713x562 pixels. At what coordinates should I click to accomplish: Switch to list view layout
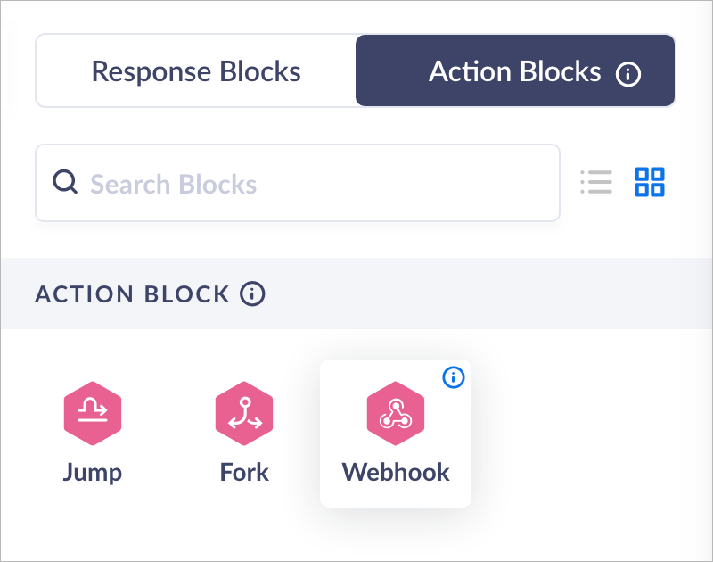click(x=595, y=182)
